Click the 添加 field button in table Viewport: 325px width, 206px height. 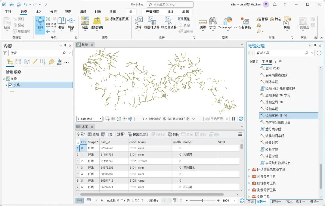coord(93,134)
